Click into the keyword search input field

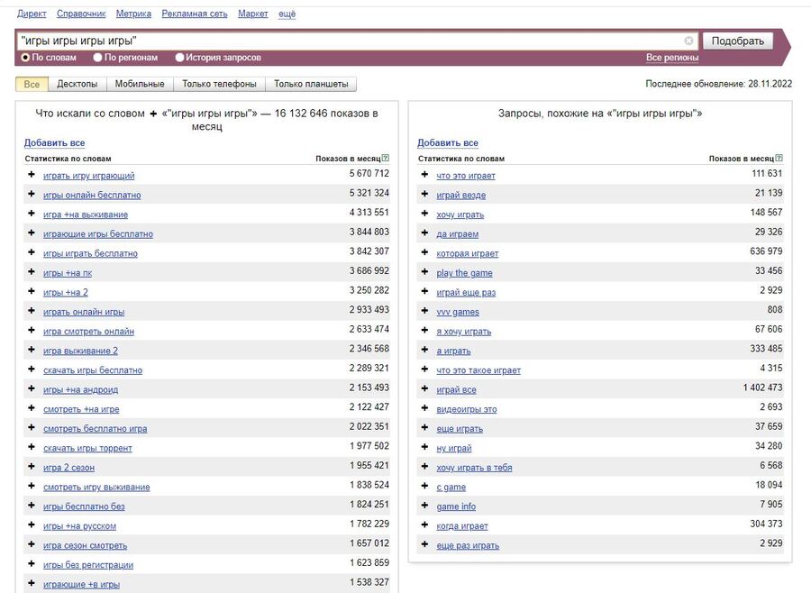tap(357, 41)
